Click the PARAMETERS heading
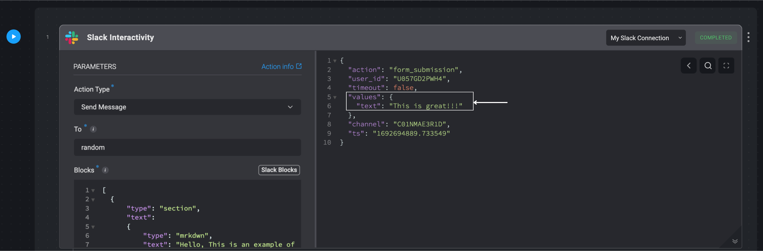 95,67
